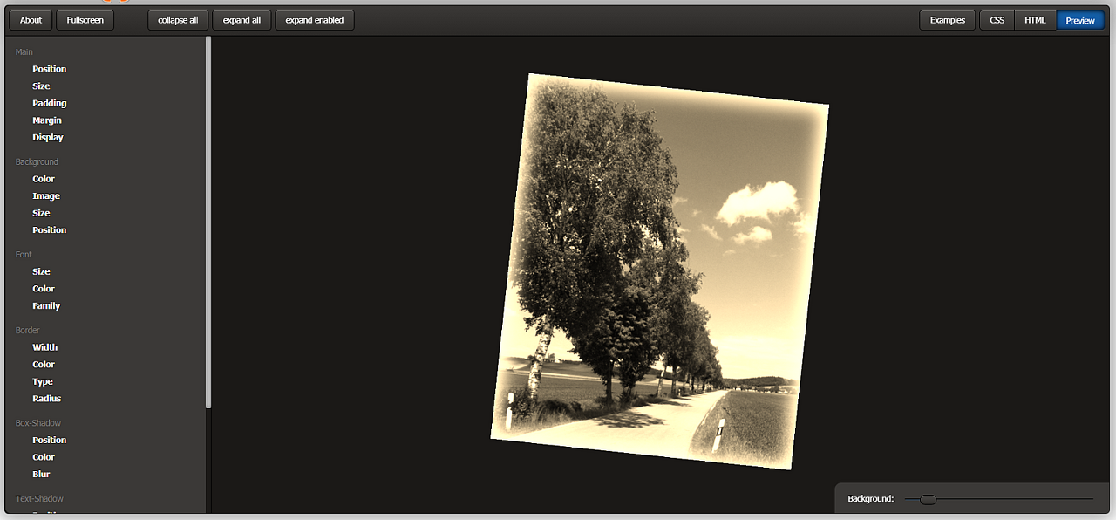
Task: Click the Border group heading
Action: click(27, 331)
